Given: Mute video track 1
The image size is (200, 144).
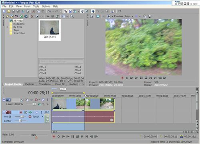Looking at the screenshot, I should point(43,100).
